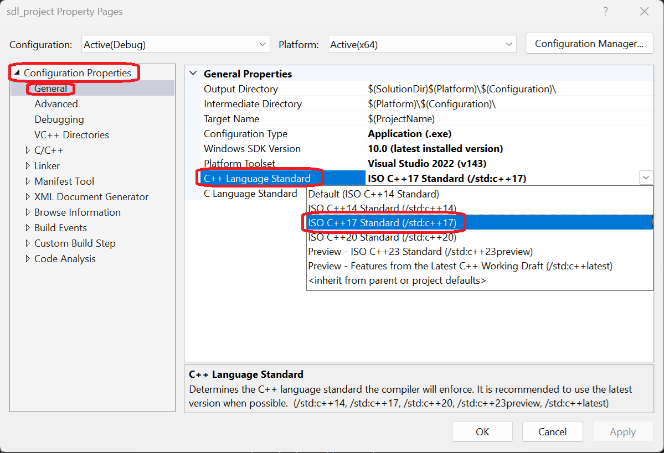Choose ISO C++20 Standard option

point(382,237)
